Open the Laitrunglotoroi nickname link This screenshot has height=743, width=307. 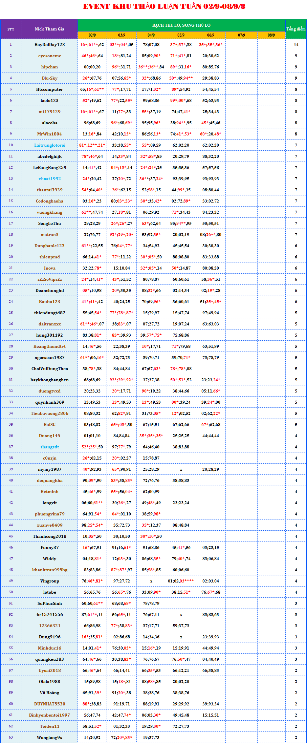click(x=49, y=145)
